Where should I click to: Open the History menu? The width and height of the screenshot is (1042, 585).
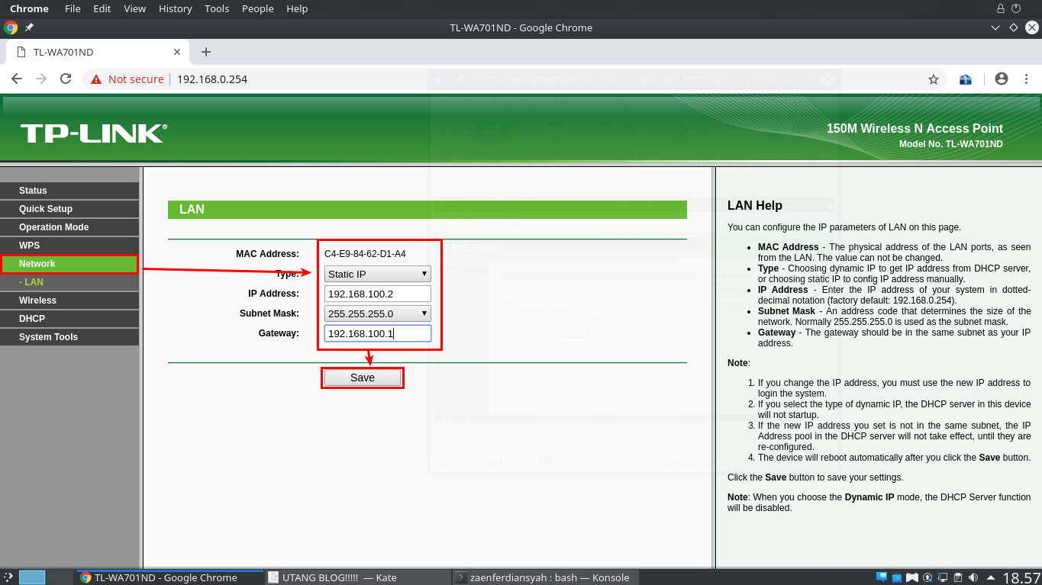175,8
